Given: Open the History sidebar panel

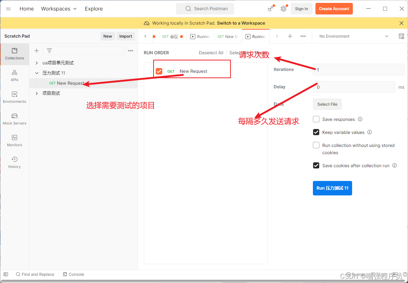Looking at the screenshot, I should click(x=15, y=162).
